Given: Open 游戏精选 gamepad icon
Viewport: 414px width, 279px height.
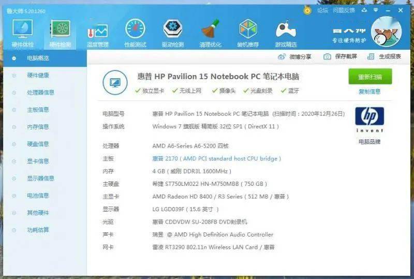Looking at the screenshot, I should click(286, 33).
